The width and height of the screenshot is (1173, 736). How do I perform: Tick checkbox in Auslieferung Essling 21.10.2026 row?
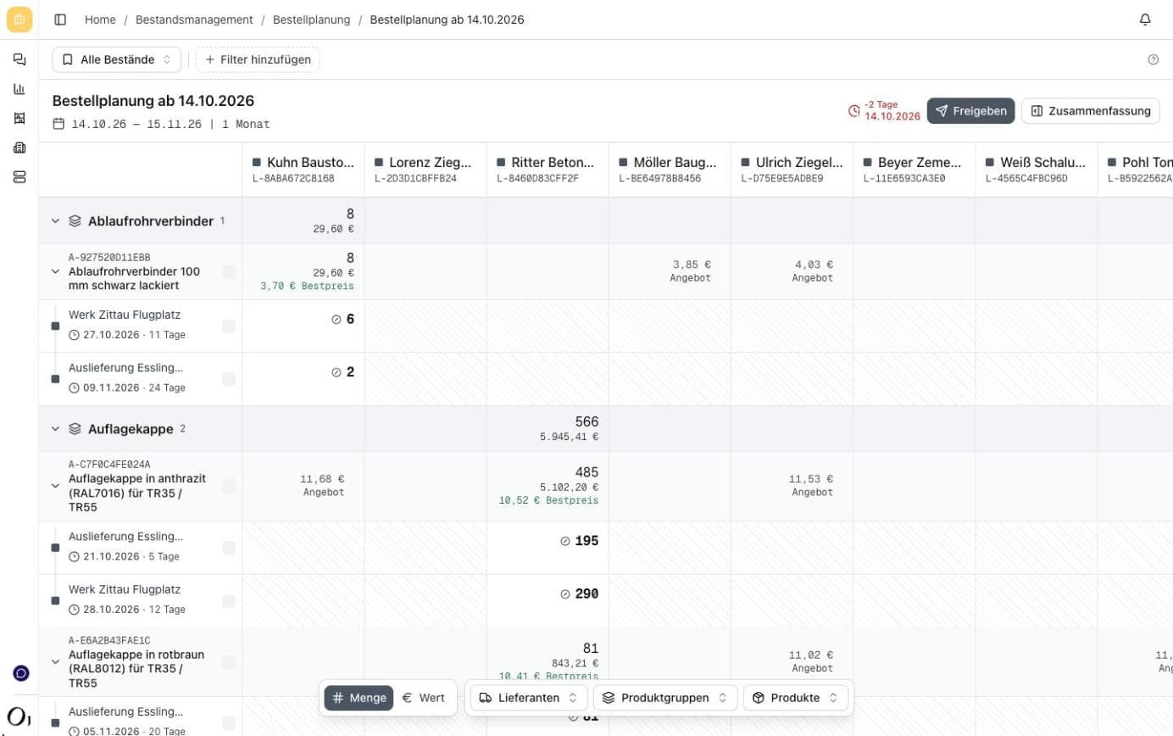(229, 548)
